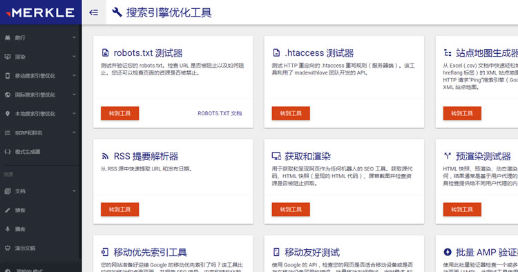Click the 搜索引擎优化工具 page title

[169, 12]
